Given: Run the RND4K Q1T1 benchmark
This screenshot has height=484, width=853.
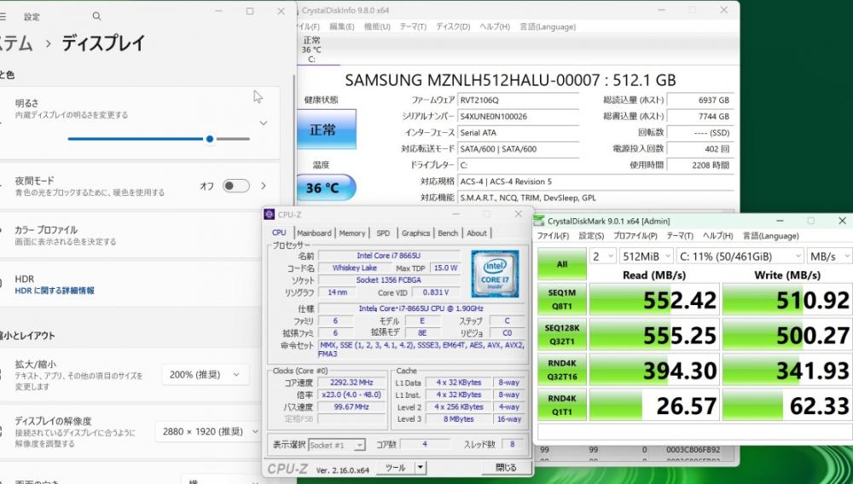Looking at the screenshot, I should pyautogui.click(x=562, y=406).
